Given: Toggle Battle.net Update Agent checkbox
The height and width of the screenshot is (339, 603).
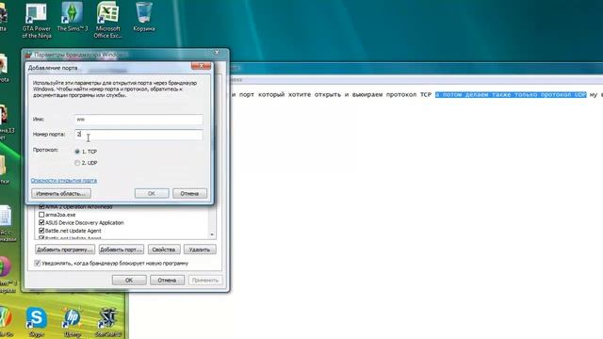Looking at the screenshot, I should (41, 231).
